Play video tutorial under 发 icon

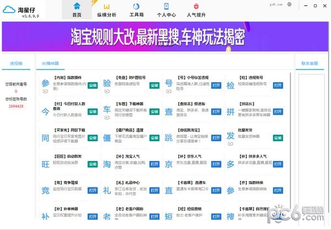(x=231, y=144)
